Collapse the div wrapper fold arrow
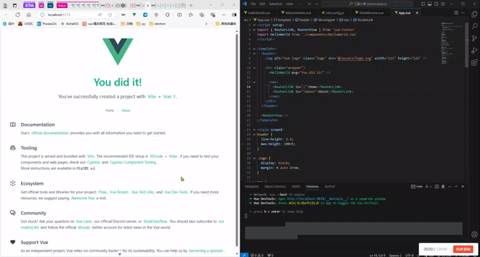The width and height of the screenshot is (480, 257). (x=254, y=68)
